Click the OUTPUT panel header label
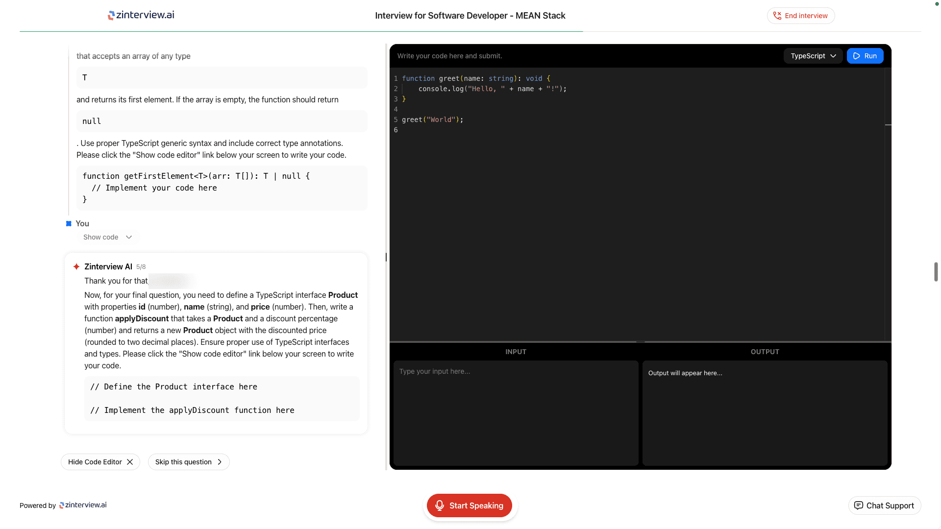941x529 pixels. tap(765, 352)
